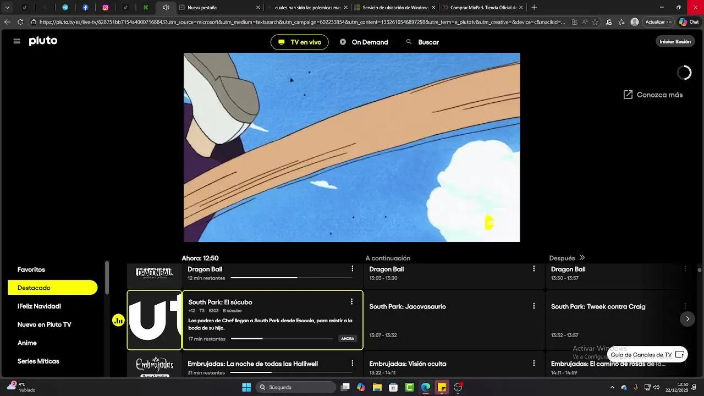Click the South Park channel thumbnail

[x=155, y=320]
